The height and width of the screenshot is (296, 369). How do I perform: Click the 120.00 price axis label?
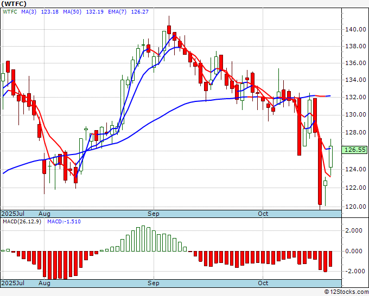355,207
